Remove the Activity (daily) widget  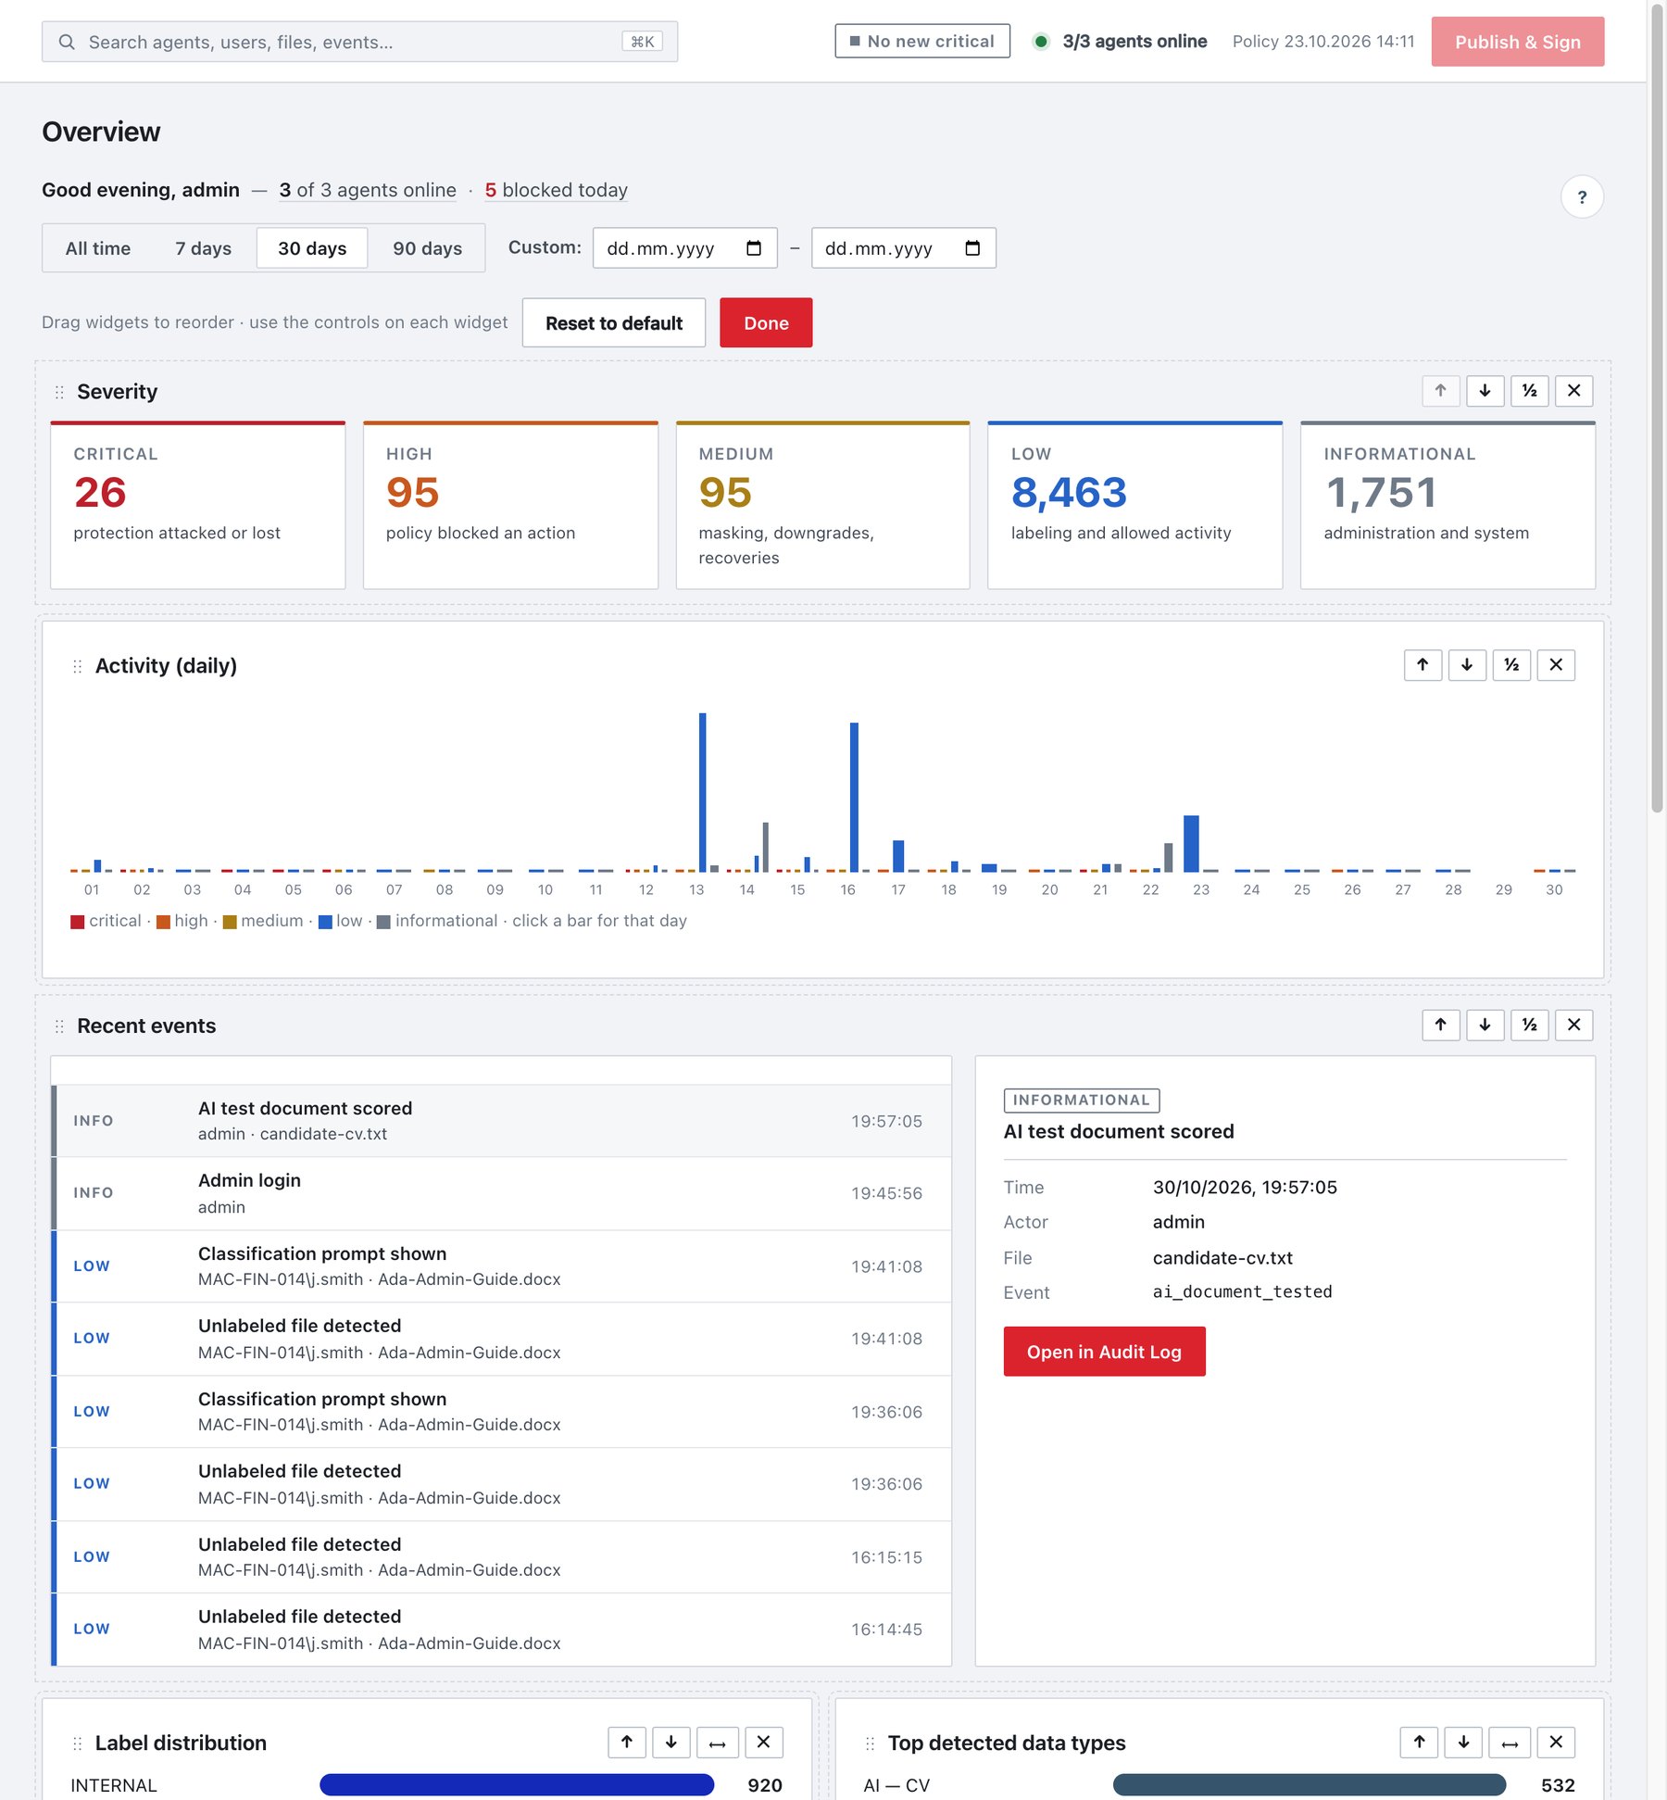pyautogui.click(x=1556, y=664)
